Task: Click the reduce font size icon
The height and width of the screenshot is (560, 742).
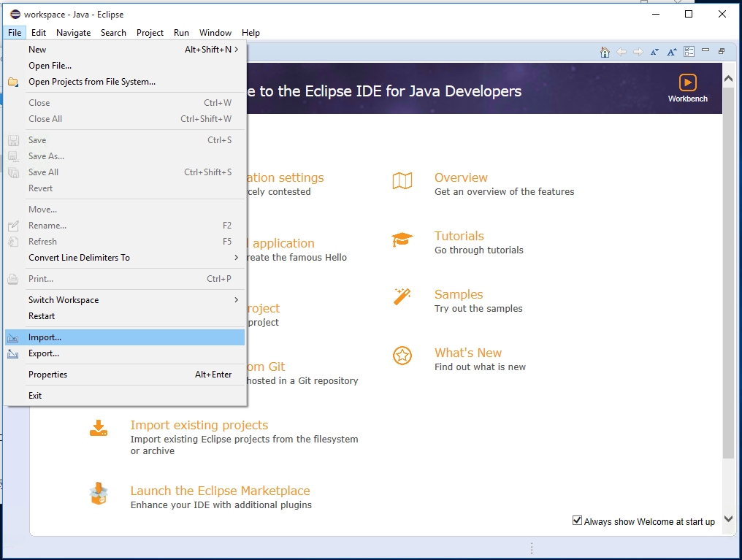Action: click(x=655, y=52)
